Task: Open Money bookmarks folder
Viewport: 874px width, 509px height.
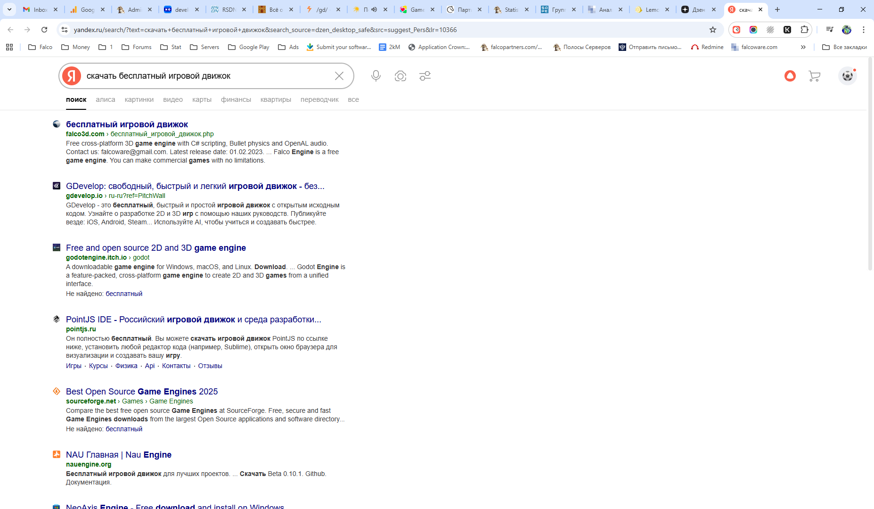Action: coord(76,47)
